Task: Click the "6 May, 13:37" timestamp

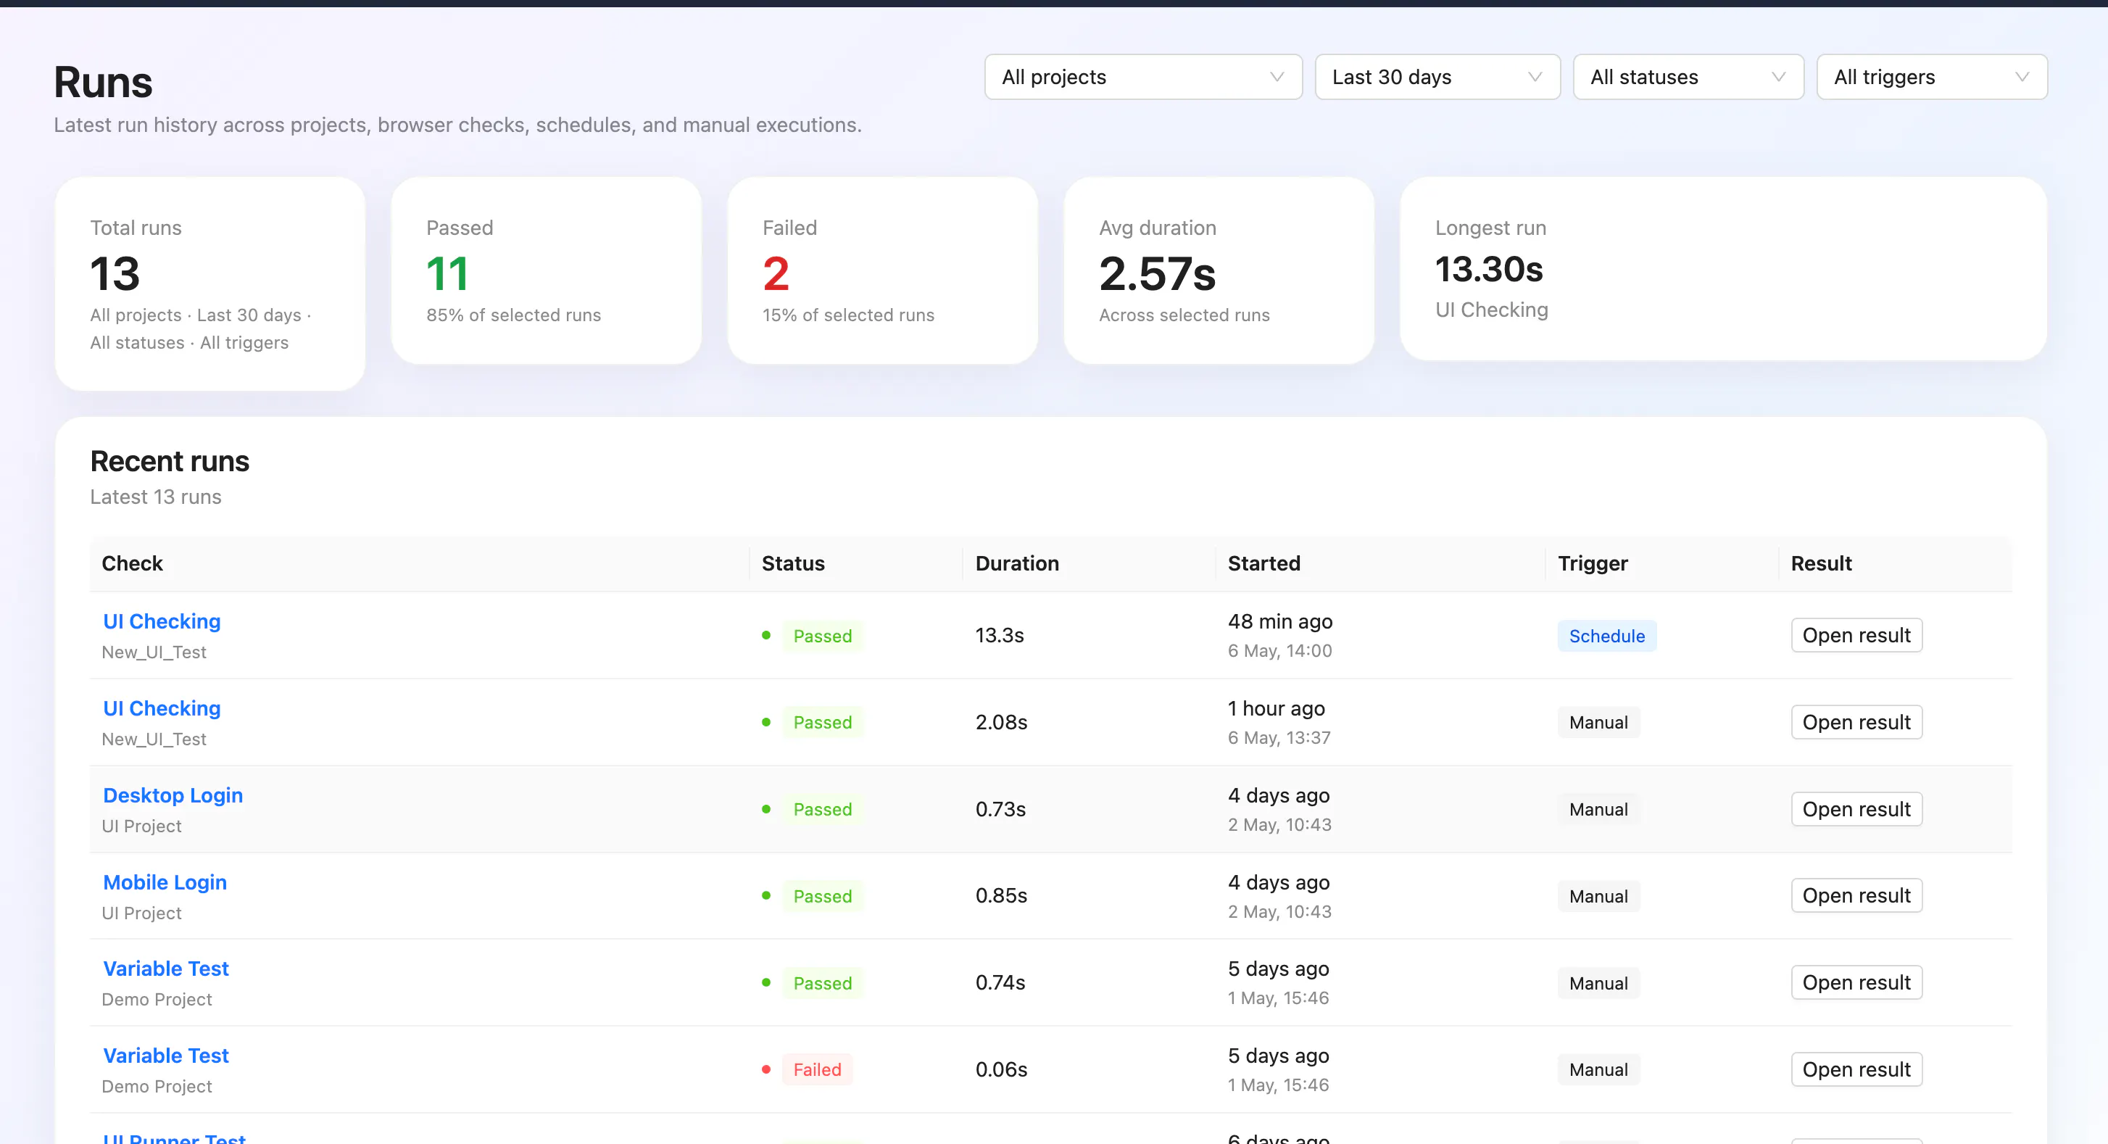Action: click(1278, 737)
